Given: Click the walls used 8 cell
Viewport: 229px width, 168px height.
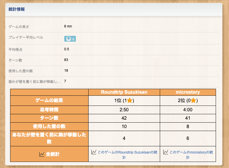Looking at the screenshot, I should [x=188, y=127].
